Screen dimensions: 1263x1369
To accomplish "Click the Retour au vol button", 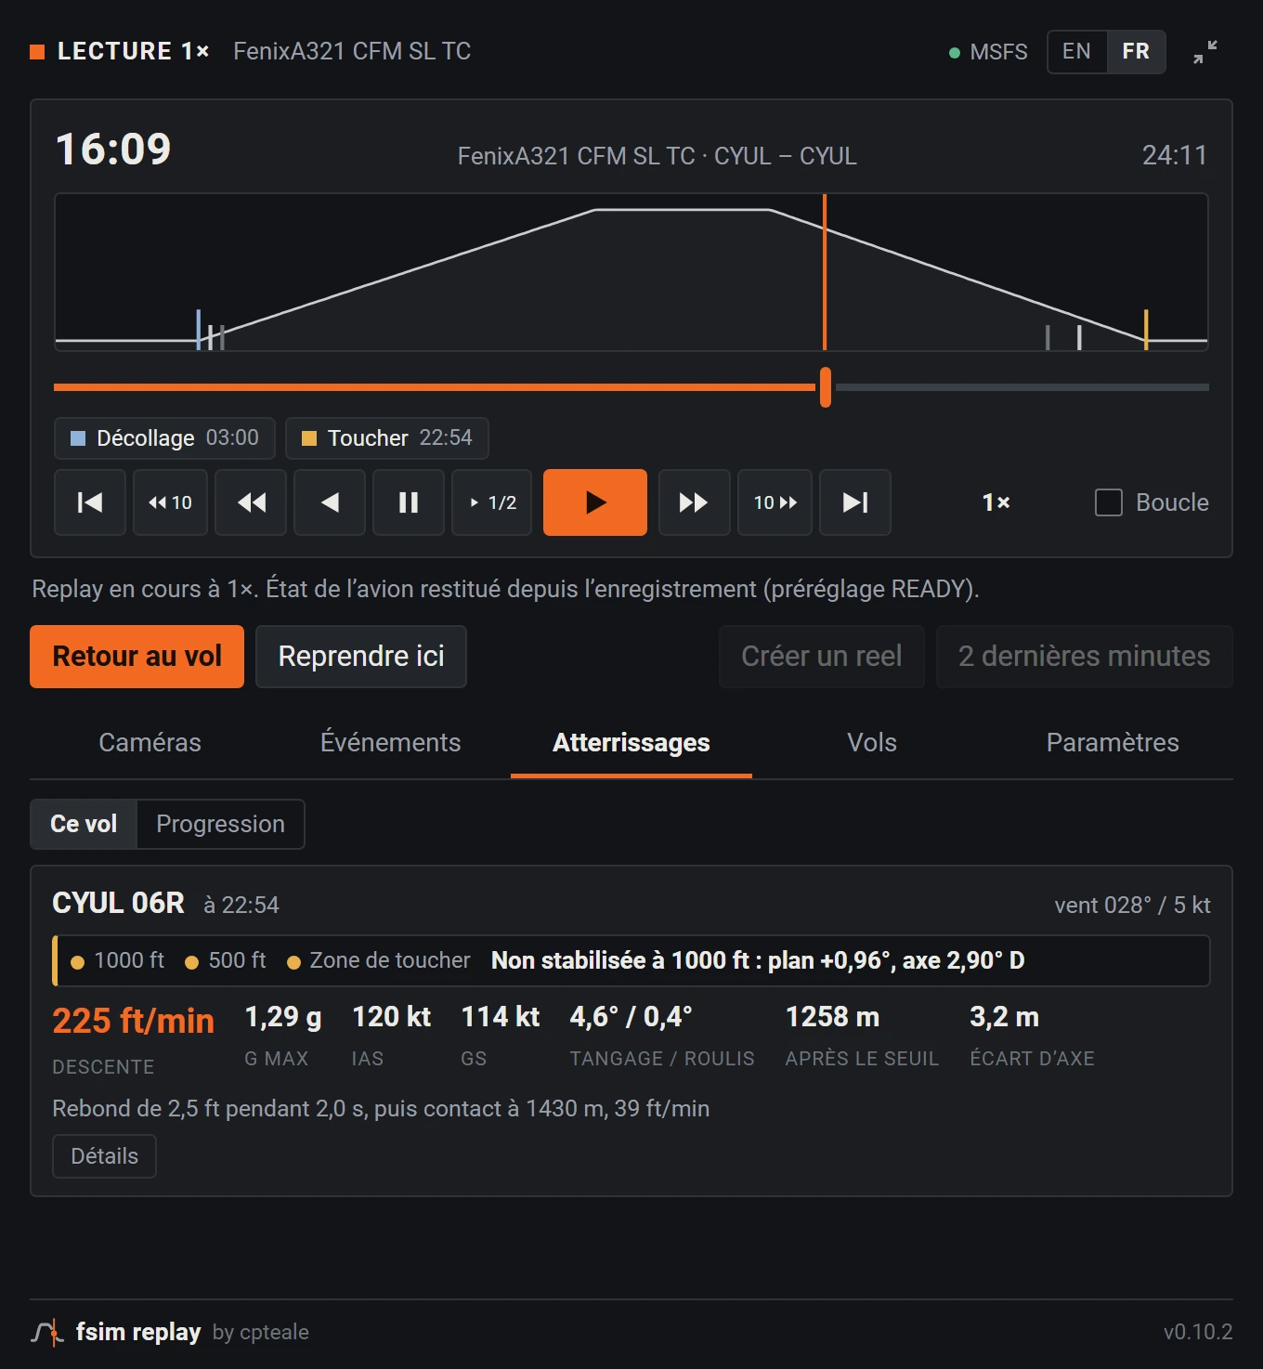I will [137, 657].
